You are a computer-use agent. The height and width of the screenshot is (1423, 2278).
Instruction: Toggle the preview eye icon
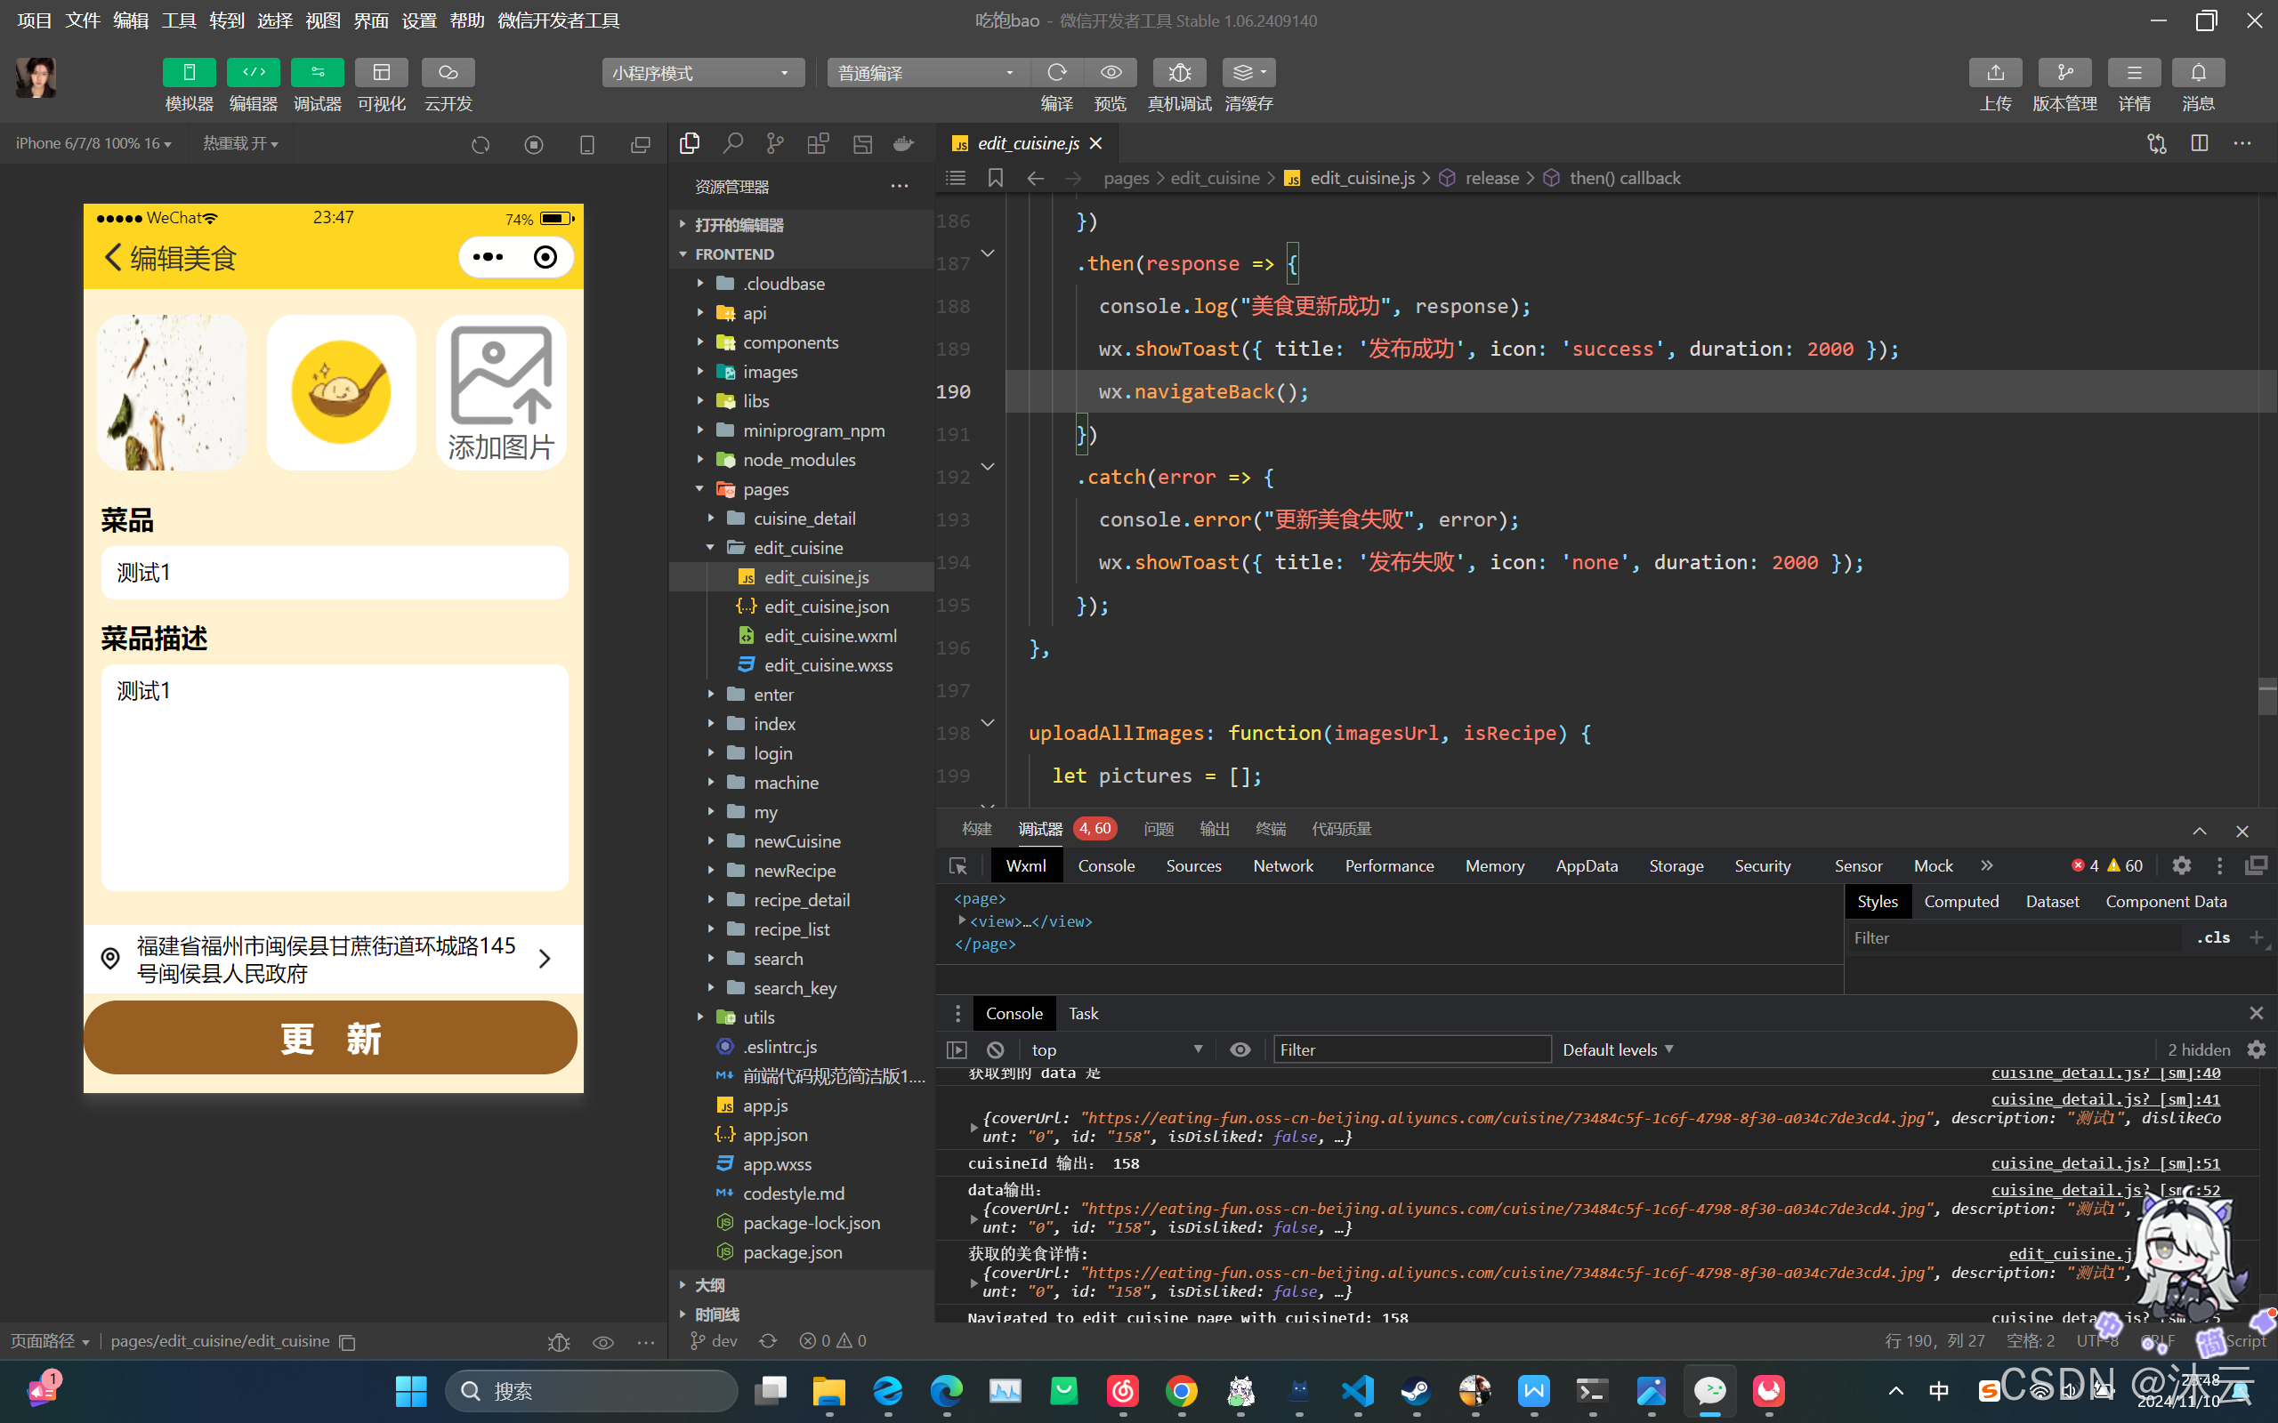pyautogui.click(x=1111, y=72)
